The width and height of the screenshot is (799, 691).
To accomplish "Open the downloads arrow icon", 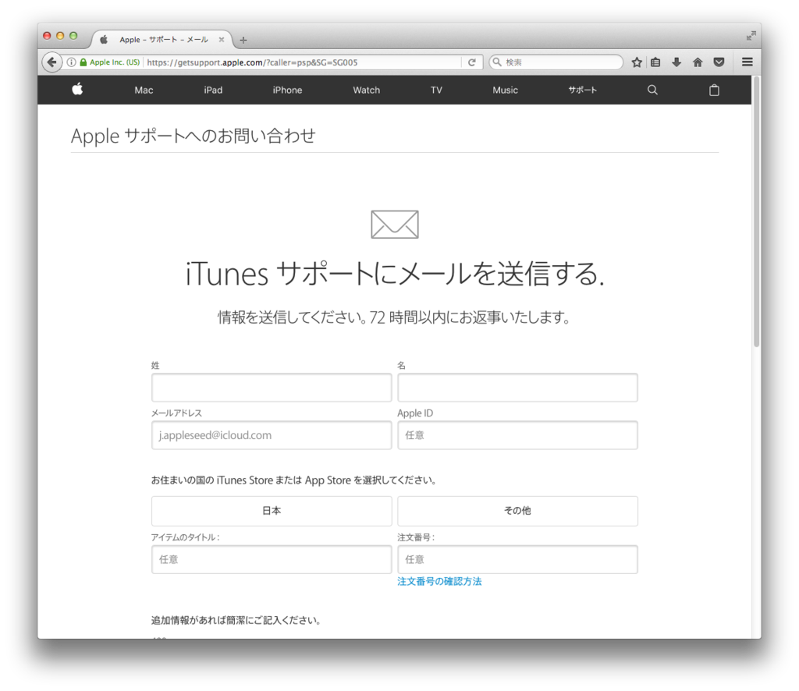I will (676, 62).
